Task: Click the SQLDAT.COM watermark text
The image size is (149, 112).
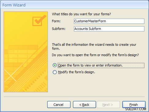Action: [136, 109]
